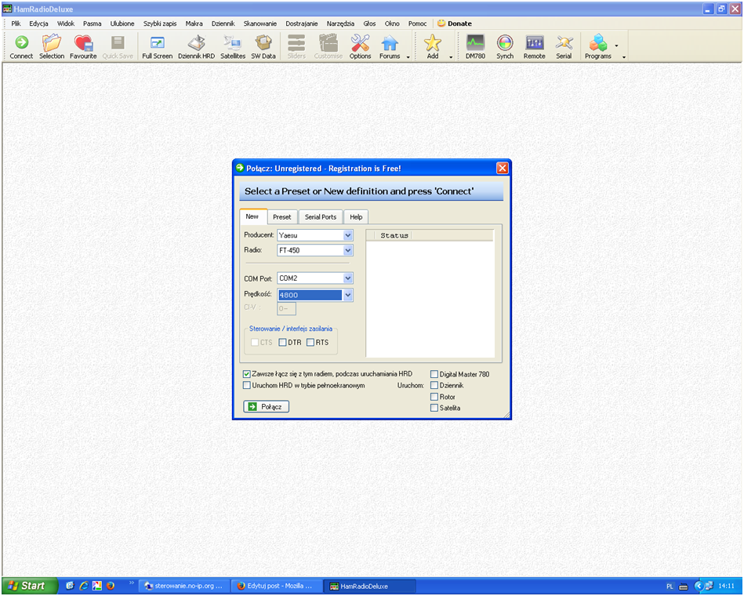Click the Forums house icon
Viewport: 744px width, 596px height.
pos(390,47)
